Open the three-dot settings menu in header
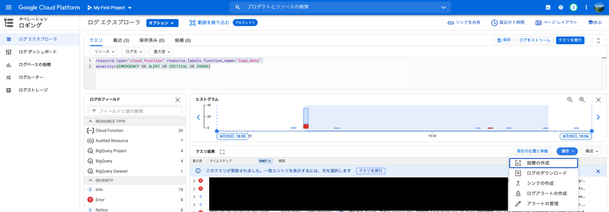609x212 pixels. point(587,8)
